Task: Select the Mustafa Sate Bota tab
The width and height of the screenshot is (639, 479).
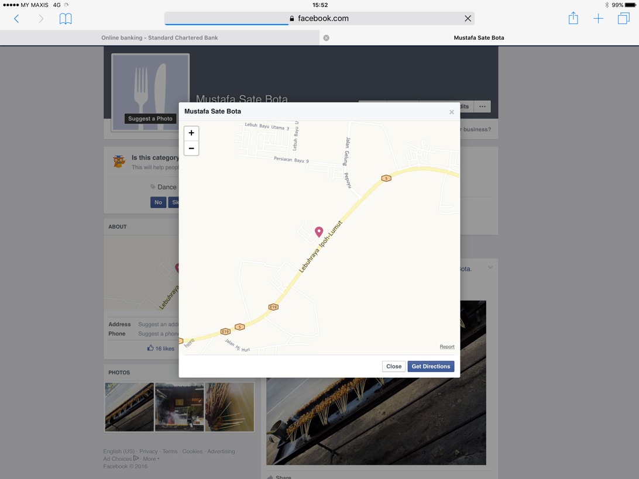Action: (479, 38)
